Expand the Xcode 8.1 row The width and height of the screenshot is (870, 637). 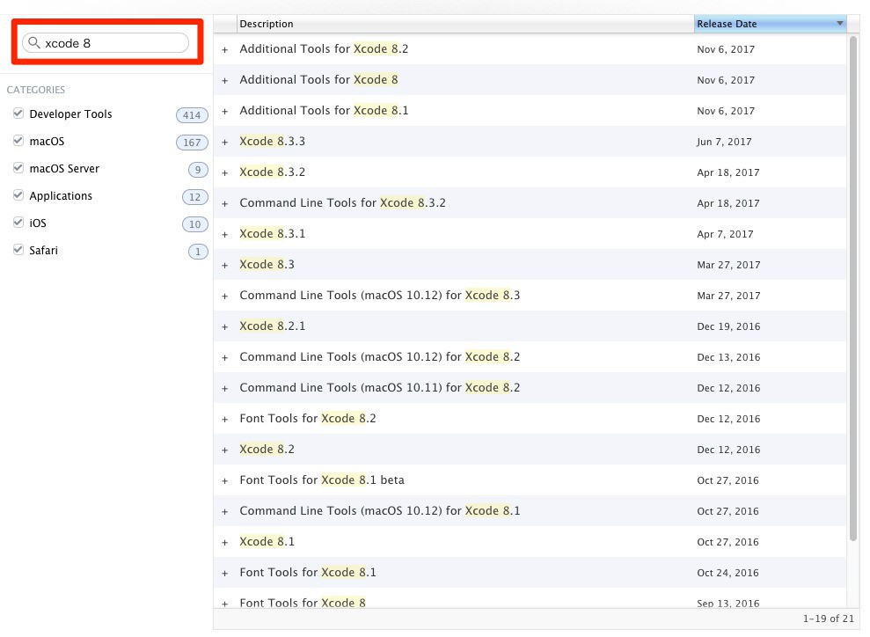click(x=224, y=543)
